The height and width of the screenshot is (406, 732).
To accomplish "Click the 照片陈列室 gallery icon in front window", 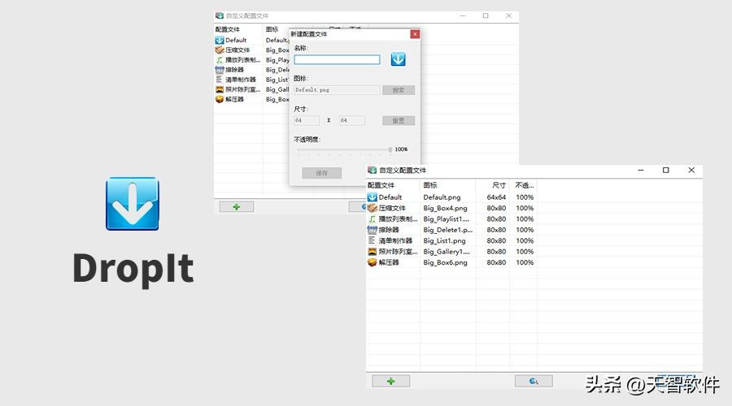I will point(372,251).
